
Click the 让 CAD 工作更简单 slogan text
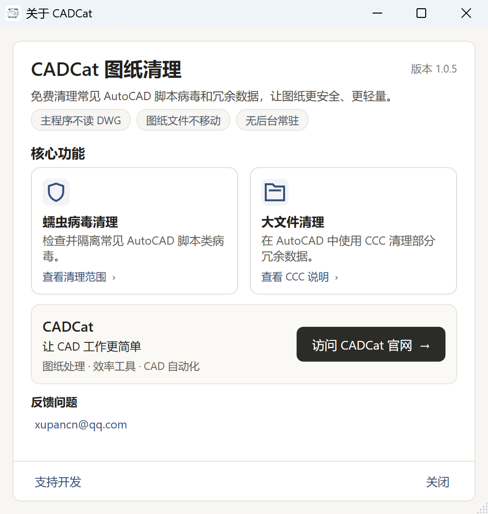92,347
